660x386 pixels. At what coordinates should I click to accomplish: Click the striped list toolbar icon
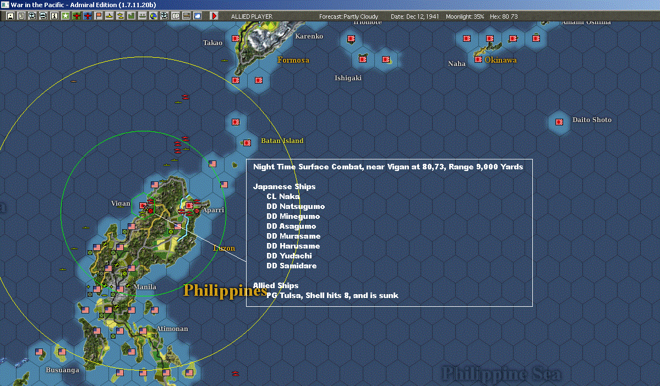point(187,16)
